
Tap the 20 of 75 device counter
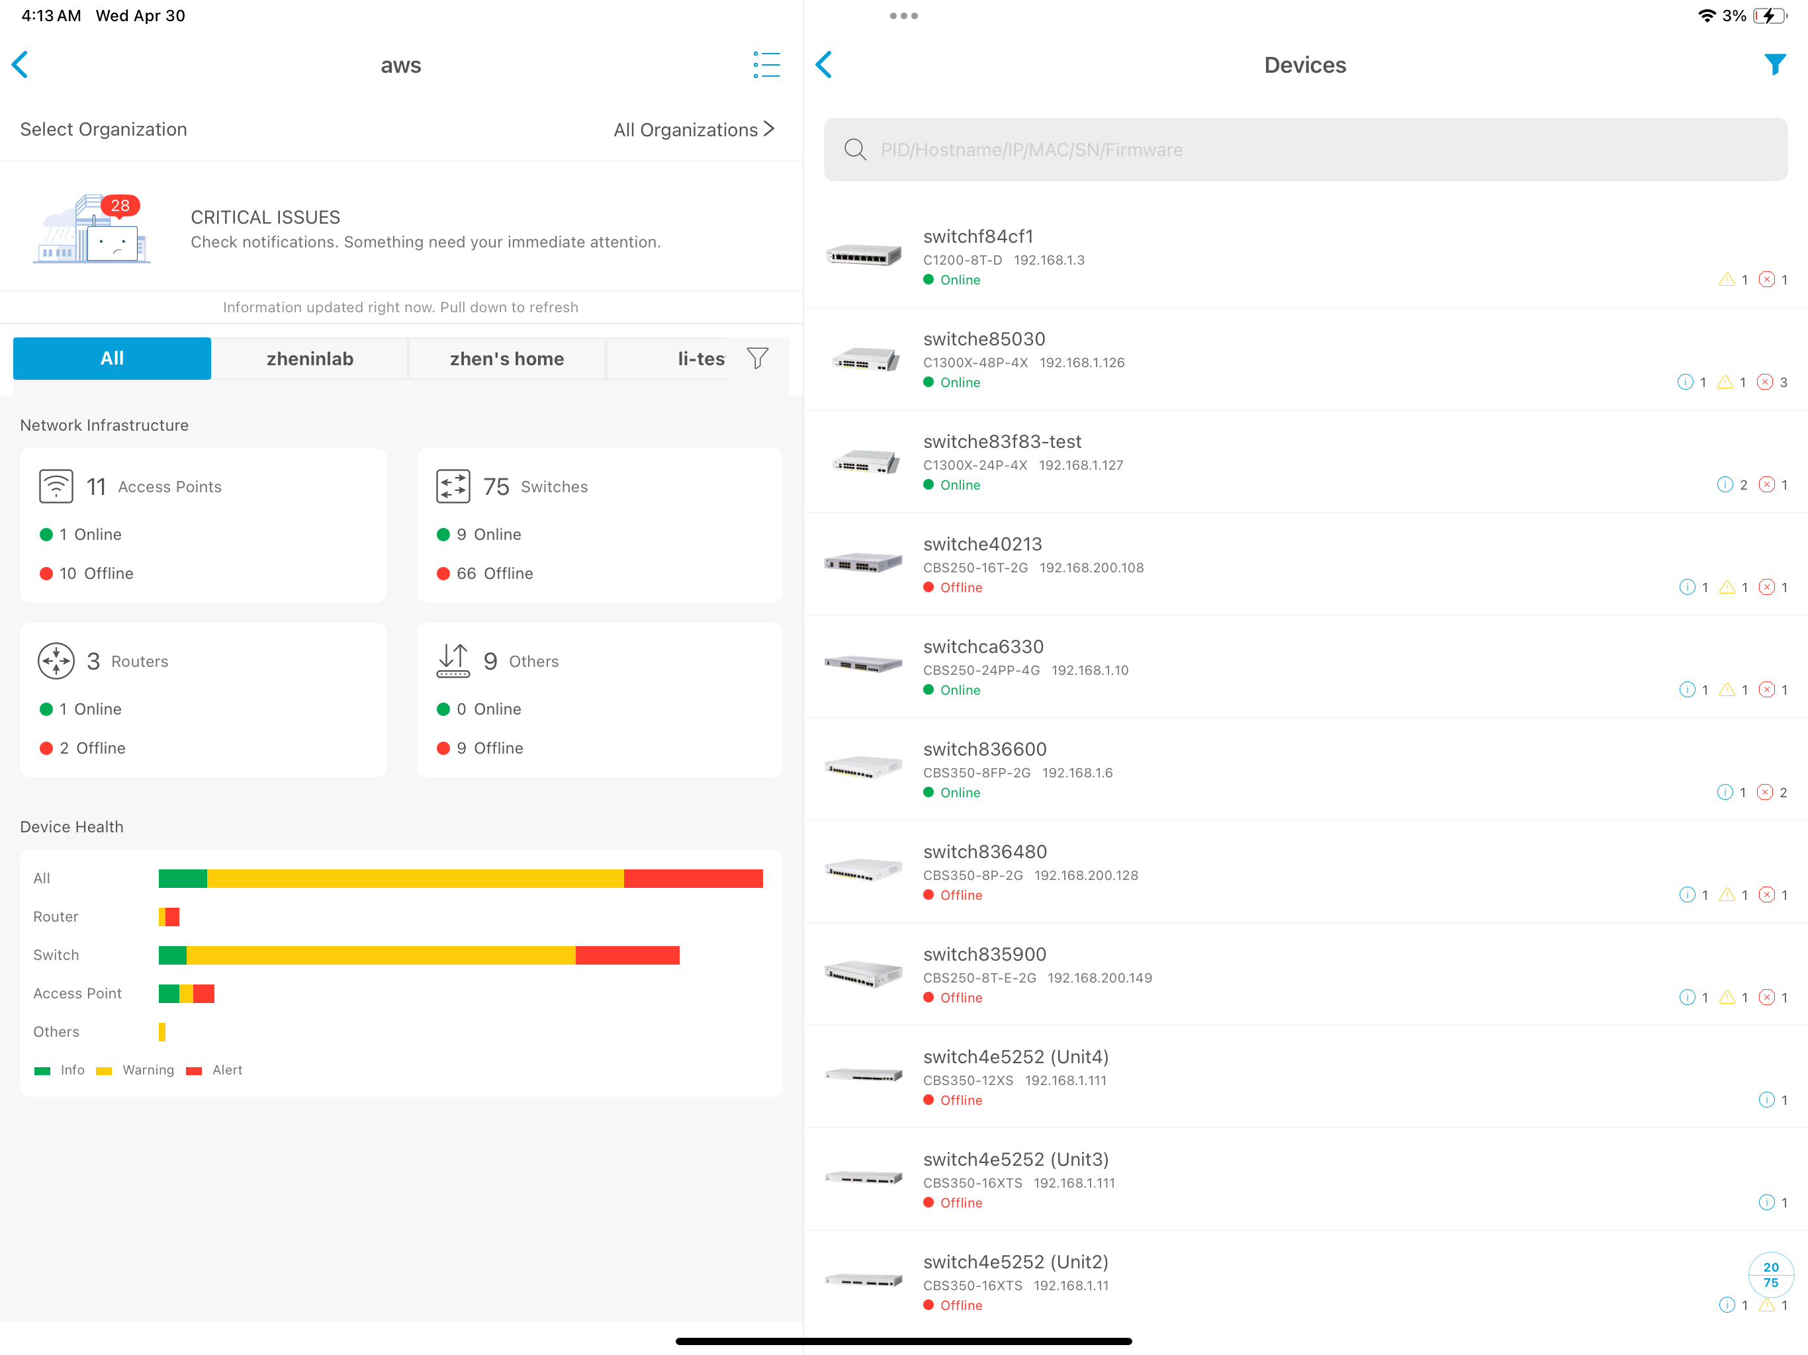1770,1274
